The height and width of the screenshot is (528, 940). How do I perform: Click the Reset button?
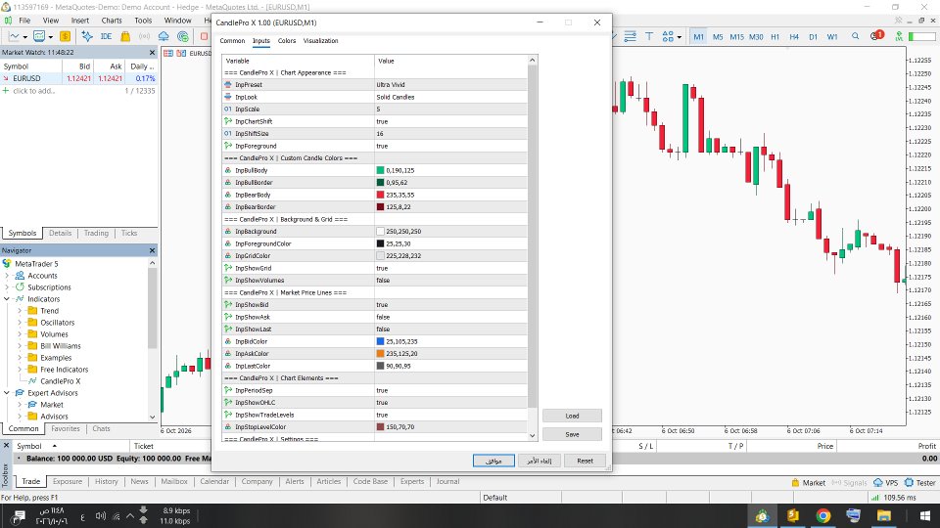[x=585, y=461]
